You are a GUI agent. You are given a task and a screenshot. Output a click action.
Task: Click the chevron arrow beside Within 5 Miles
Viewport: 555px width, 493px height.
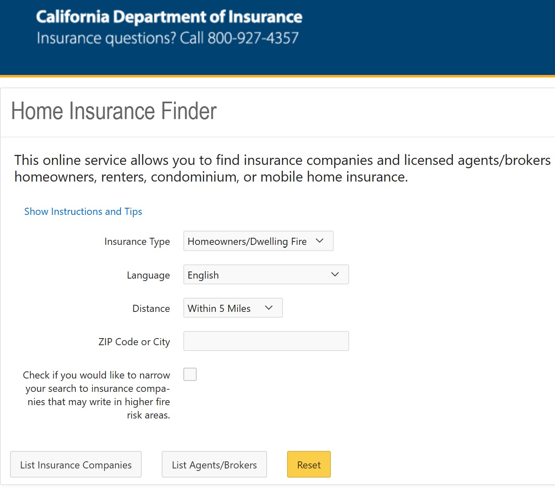269,308
